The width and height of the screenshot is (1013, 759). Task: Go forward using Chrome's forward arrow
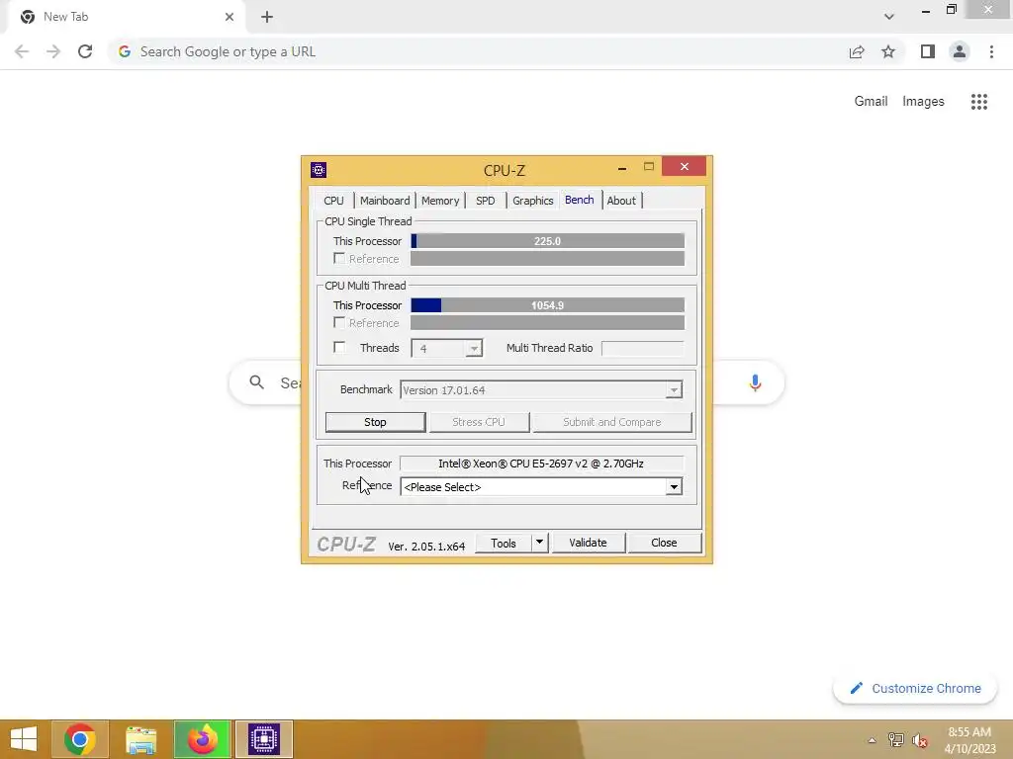53,51
